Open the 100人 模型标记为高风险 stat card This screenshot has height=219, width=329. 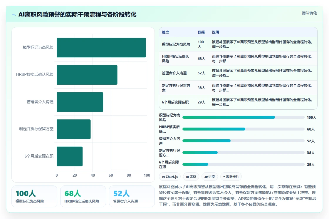click(34, 196)
